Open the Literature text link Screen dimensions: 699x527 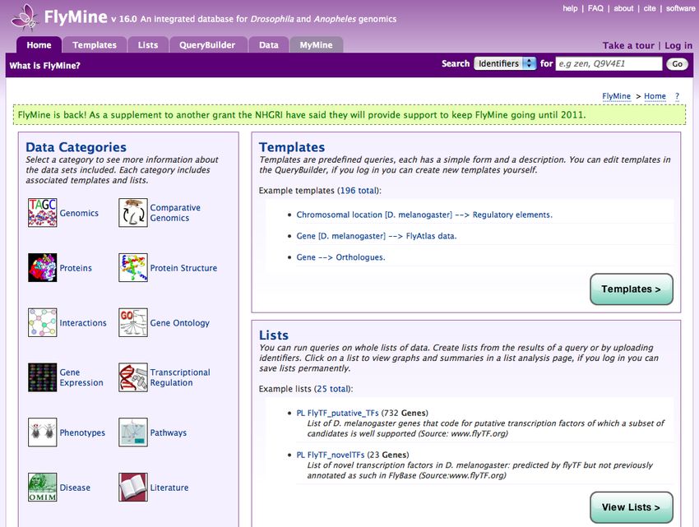tap(169, 488)
